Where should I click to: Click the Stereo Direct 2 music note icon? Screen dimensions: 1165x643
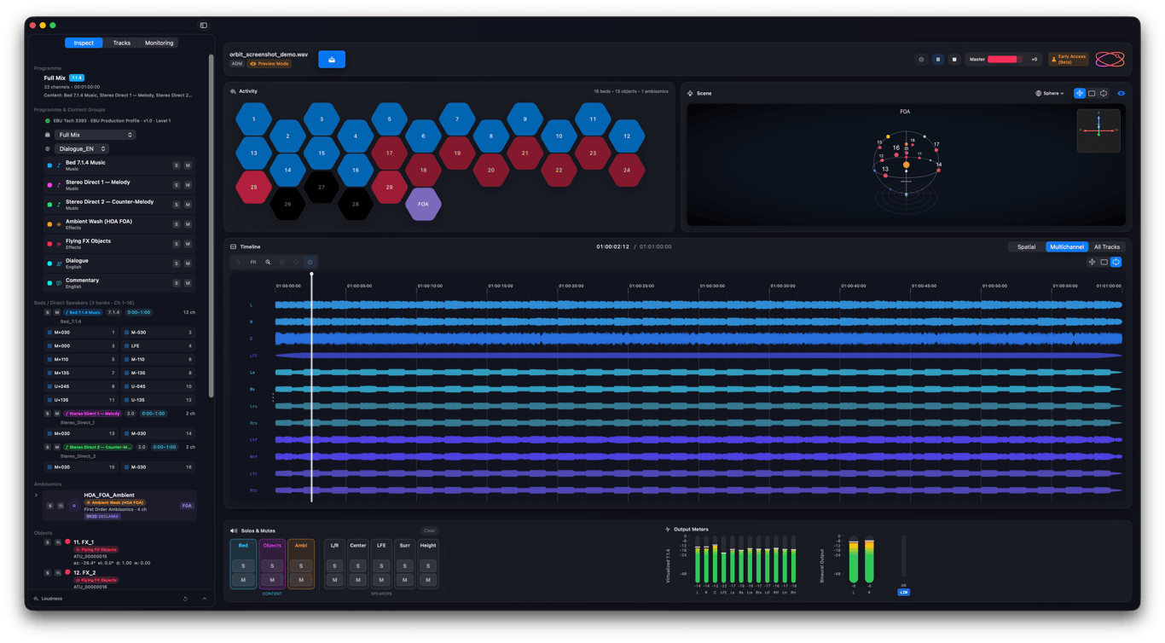coord(59,205)
